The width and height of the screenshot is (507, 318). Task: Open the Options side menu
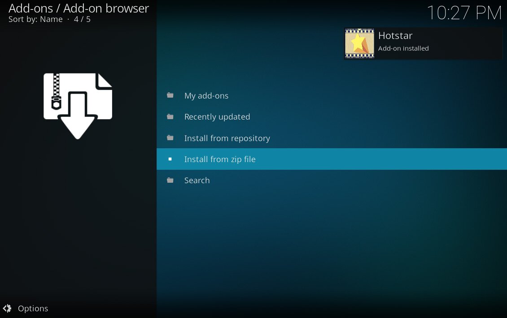pyautogui.click(x=26, y=309)
